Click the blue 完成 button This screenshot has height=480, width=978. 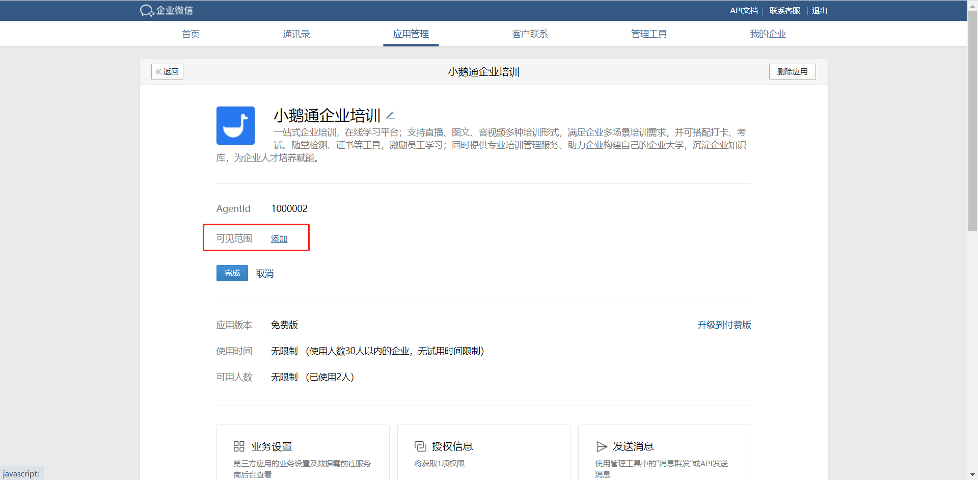pos(232,273)
